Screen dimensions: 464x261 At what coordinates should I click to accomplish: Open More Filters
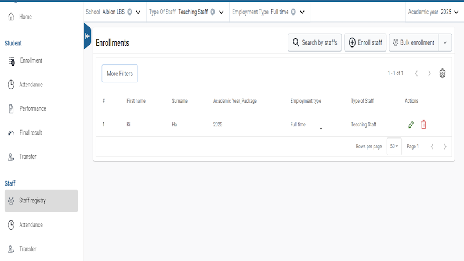tap(120, 74)
